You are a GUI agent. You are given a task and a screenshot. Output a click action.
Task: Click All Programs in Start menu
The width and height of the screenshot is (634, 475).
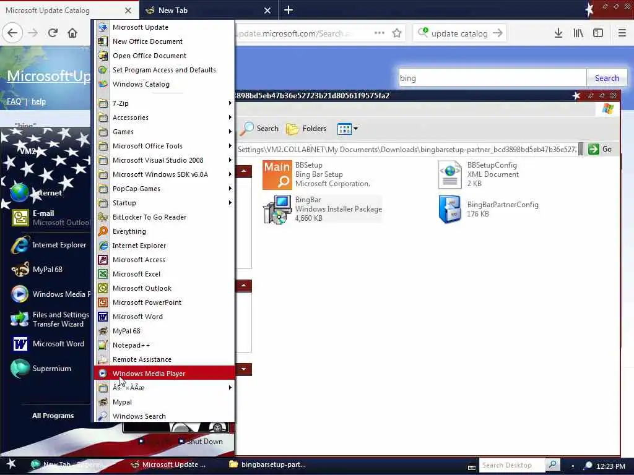click(x=53, y=416)
